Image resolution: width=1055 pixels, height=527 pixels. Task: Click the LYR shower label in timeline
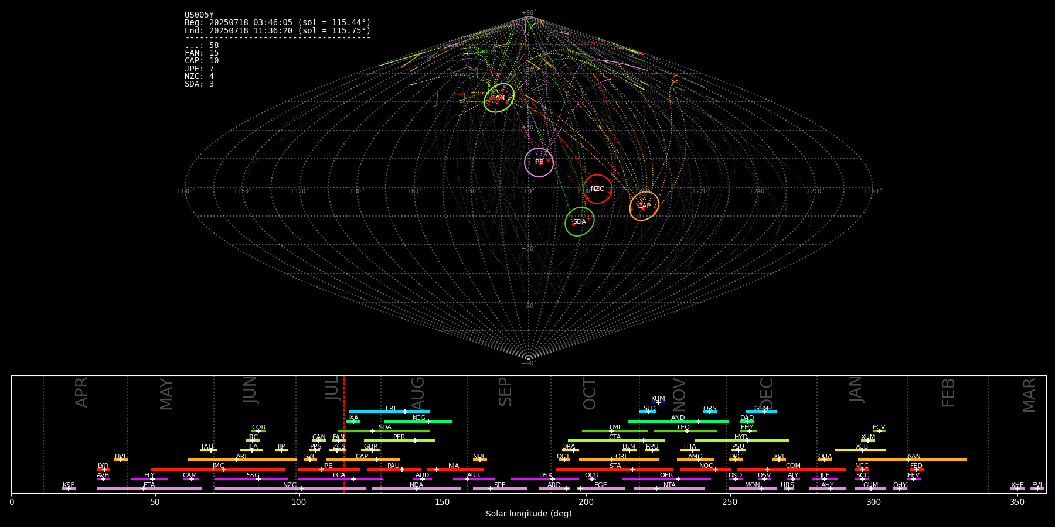point(103,466)
